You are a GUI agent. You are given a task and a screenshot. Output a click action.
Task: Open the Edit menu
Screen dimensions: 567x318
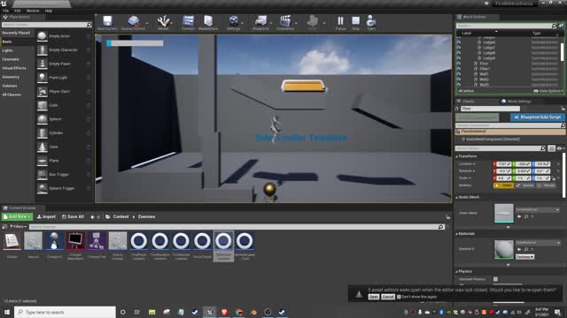click(18, 11)
